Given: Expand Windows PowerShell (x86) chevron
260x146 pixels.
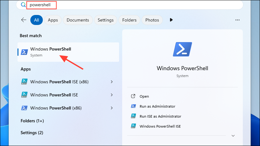Looking at the screenshot, I should 112,108.
